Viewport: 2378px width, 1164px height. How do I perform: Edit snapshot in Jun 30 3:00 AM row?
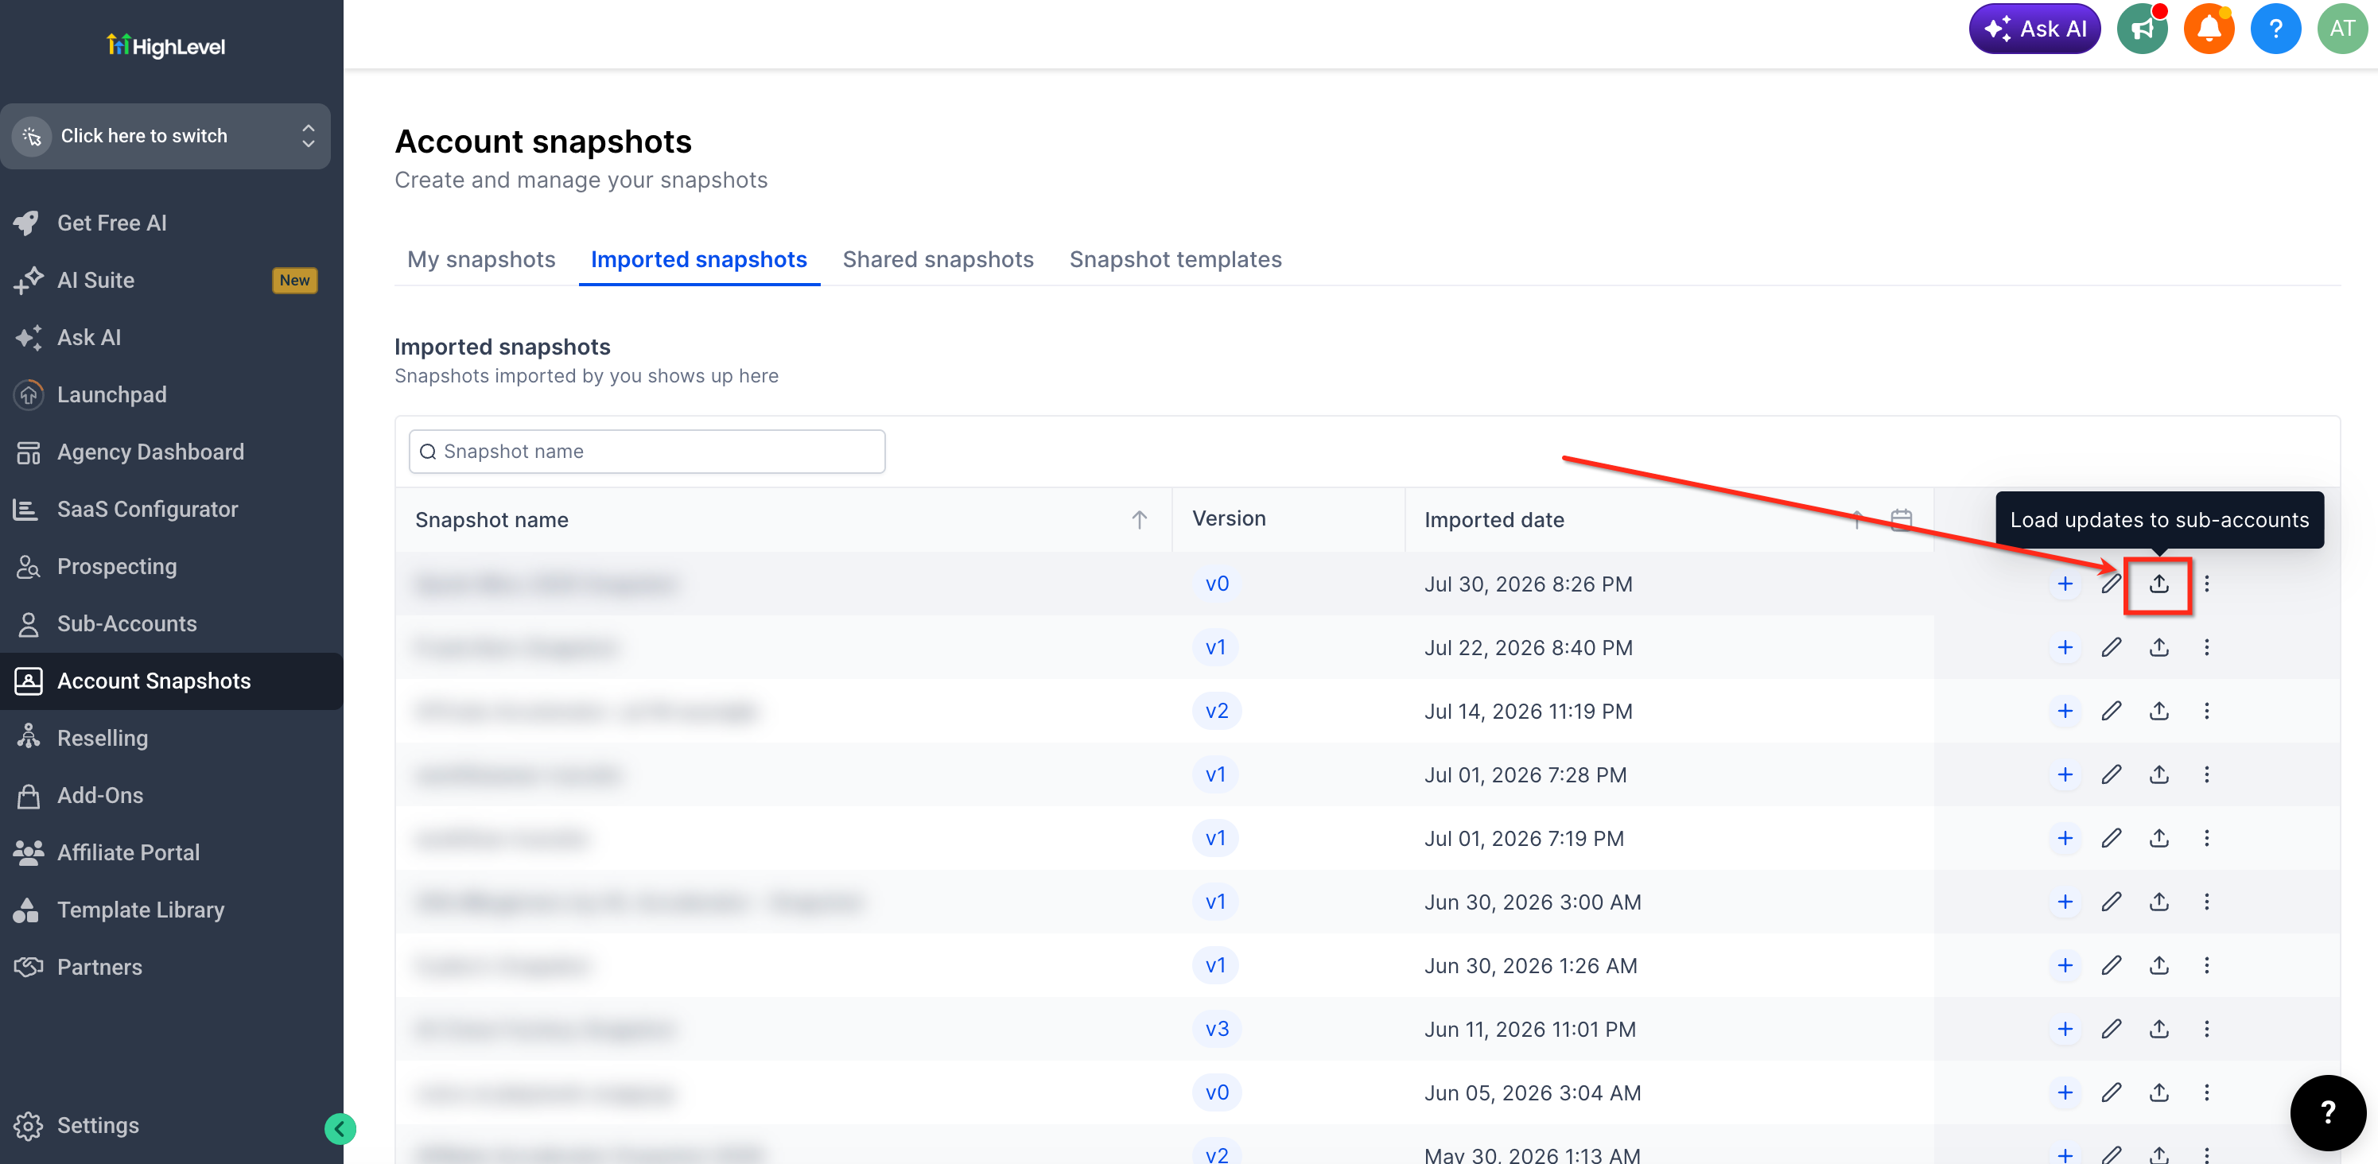click(x=2112, y=902)
